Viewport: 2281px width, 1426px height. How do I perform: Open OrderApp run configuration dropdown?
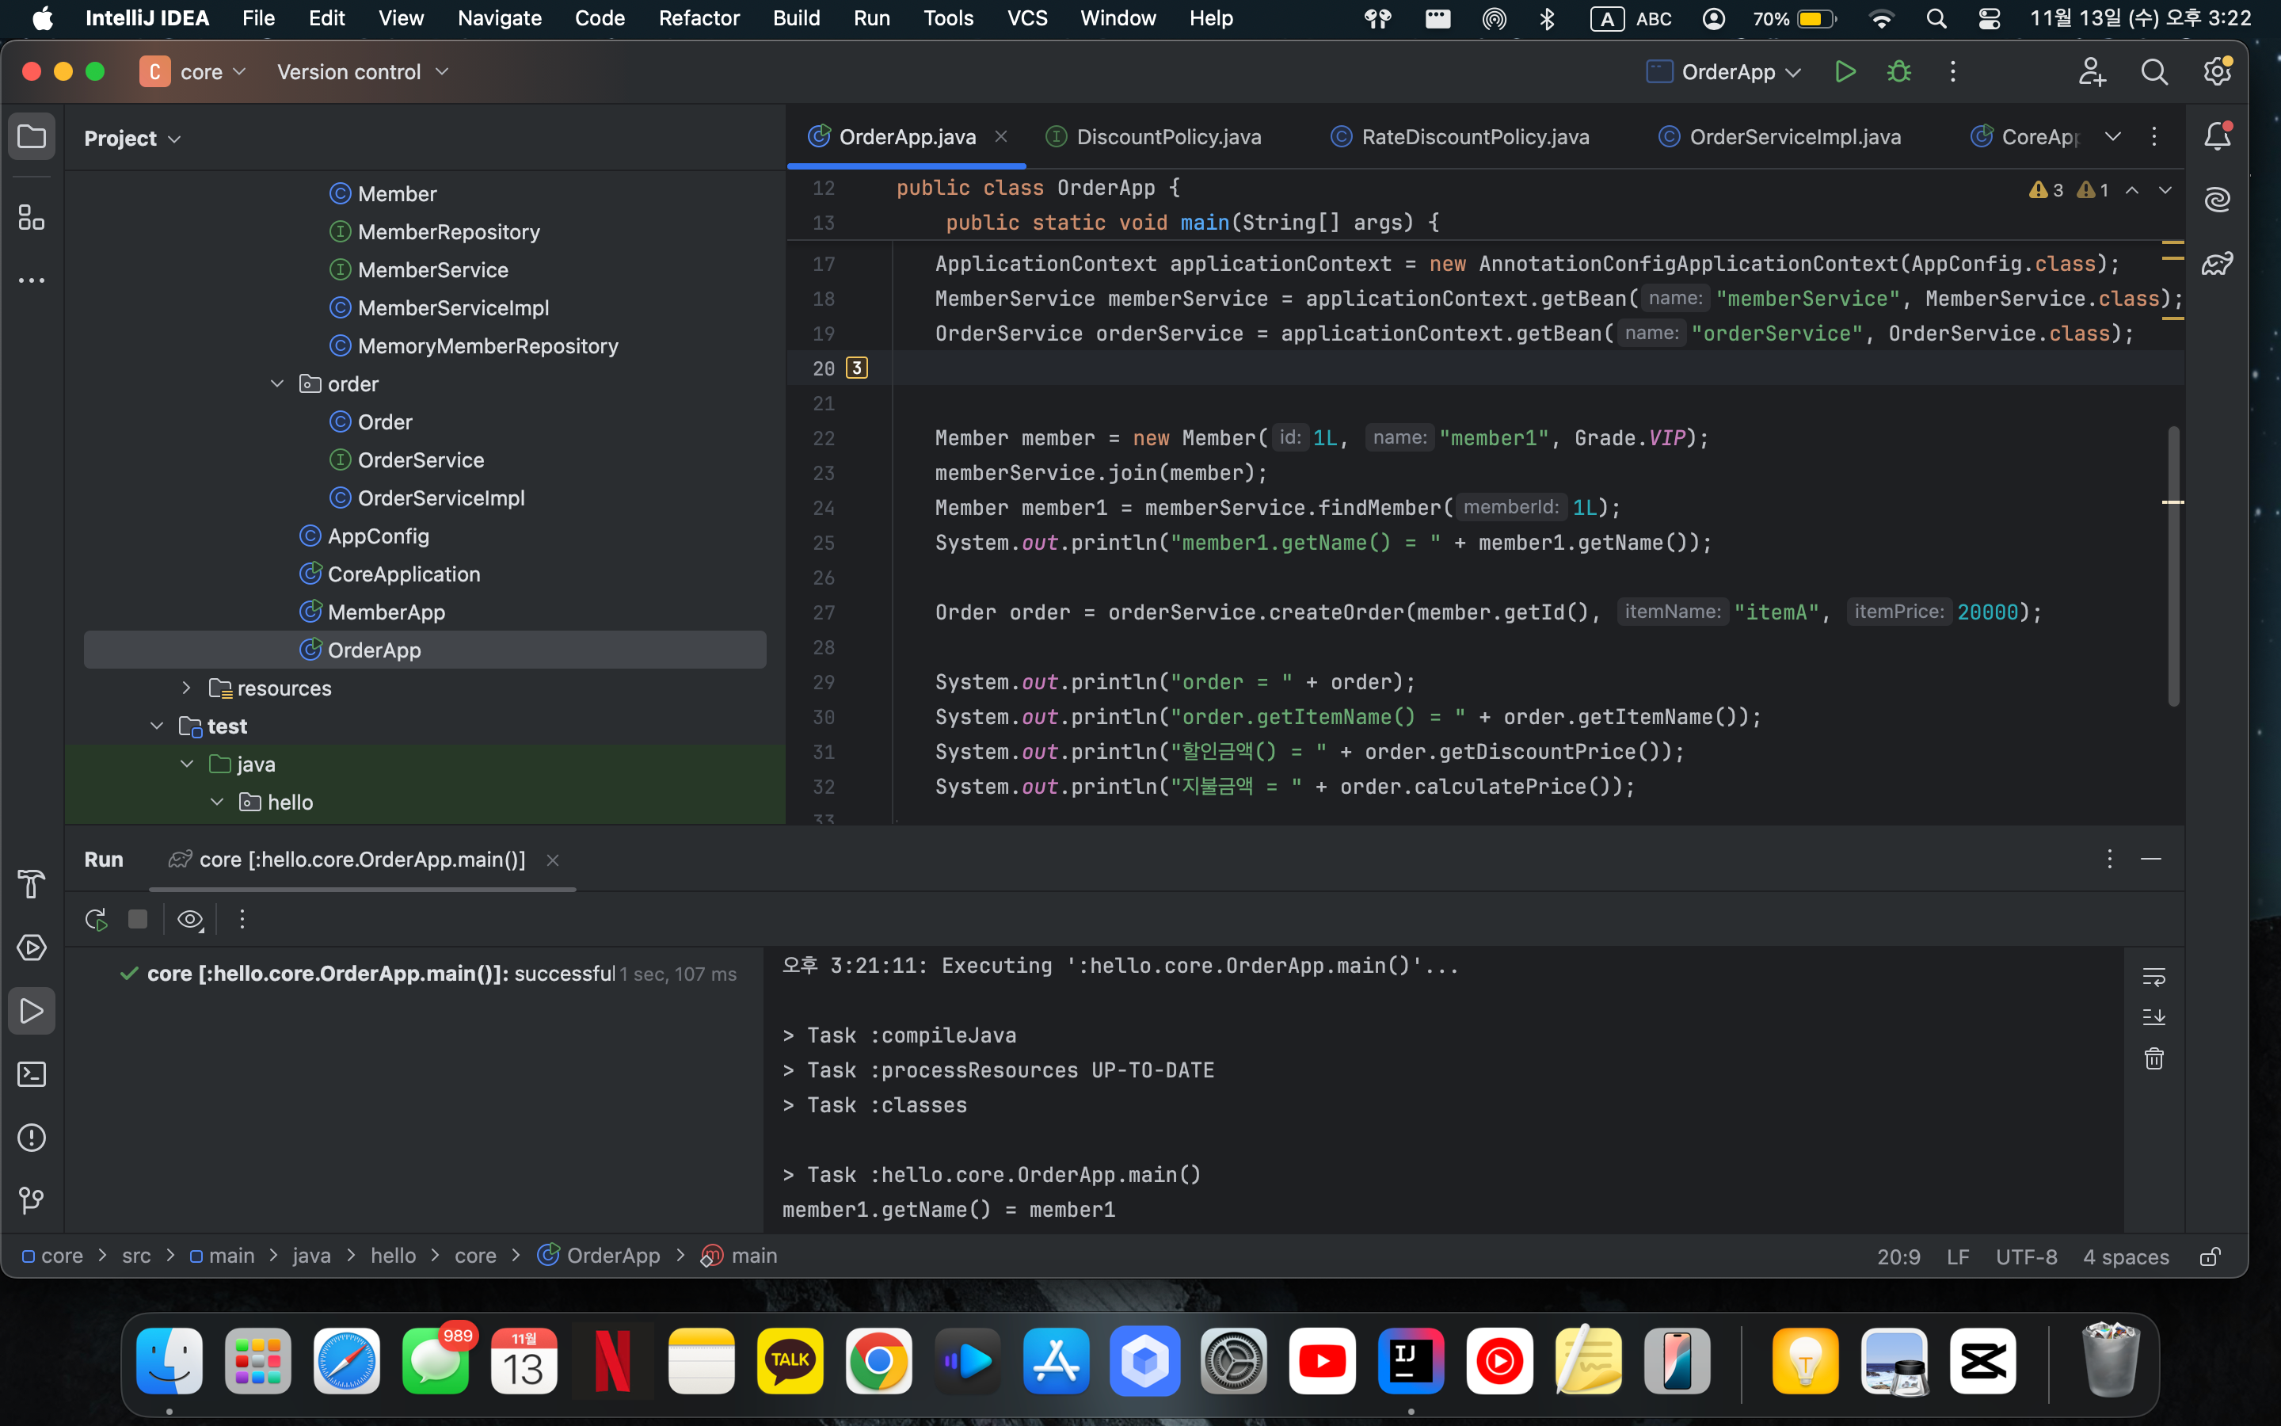coord(1724,71)
